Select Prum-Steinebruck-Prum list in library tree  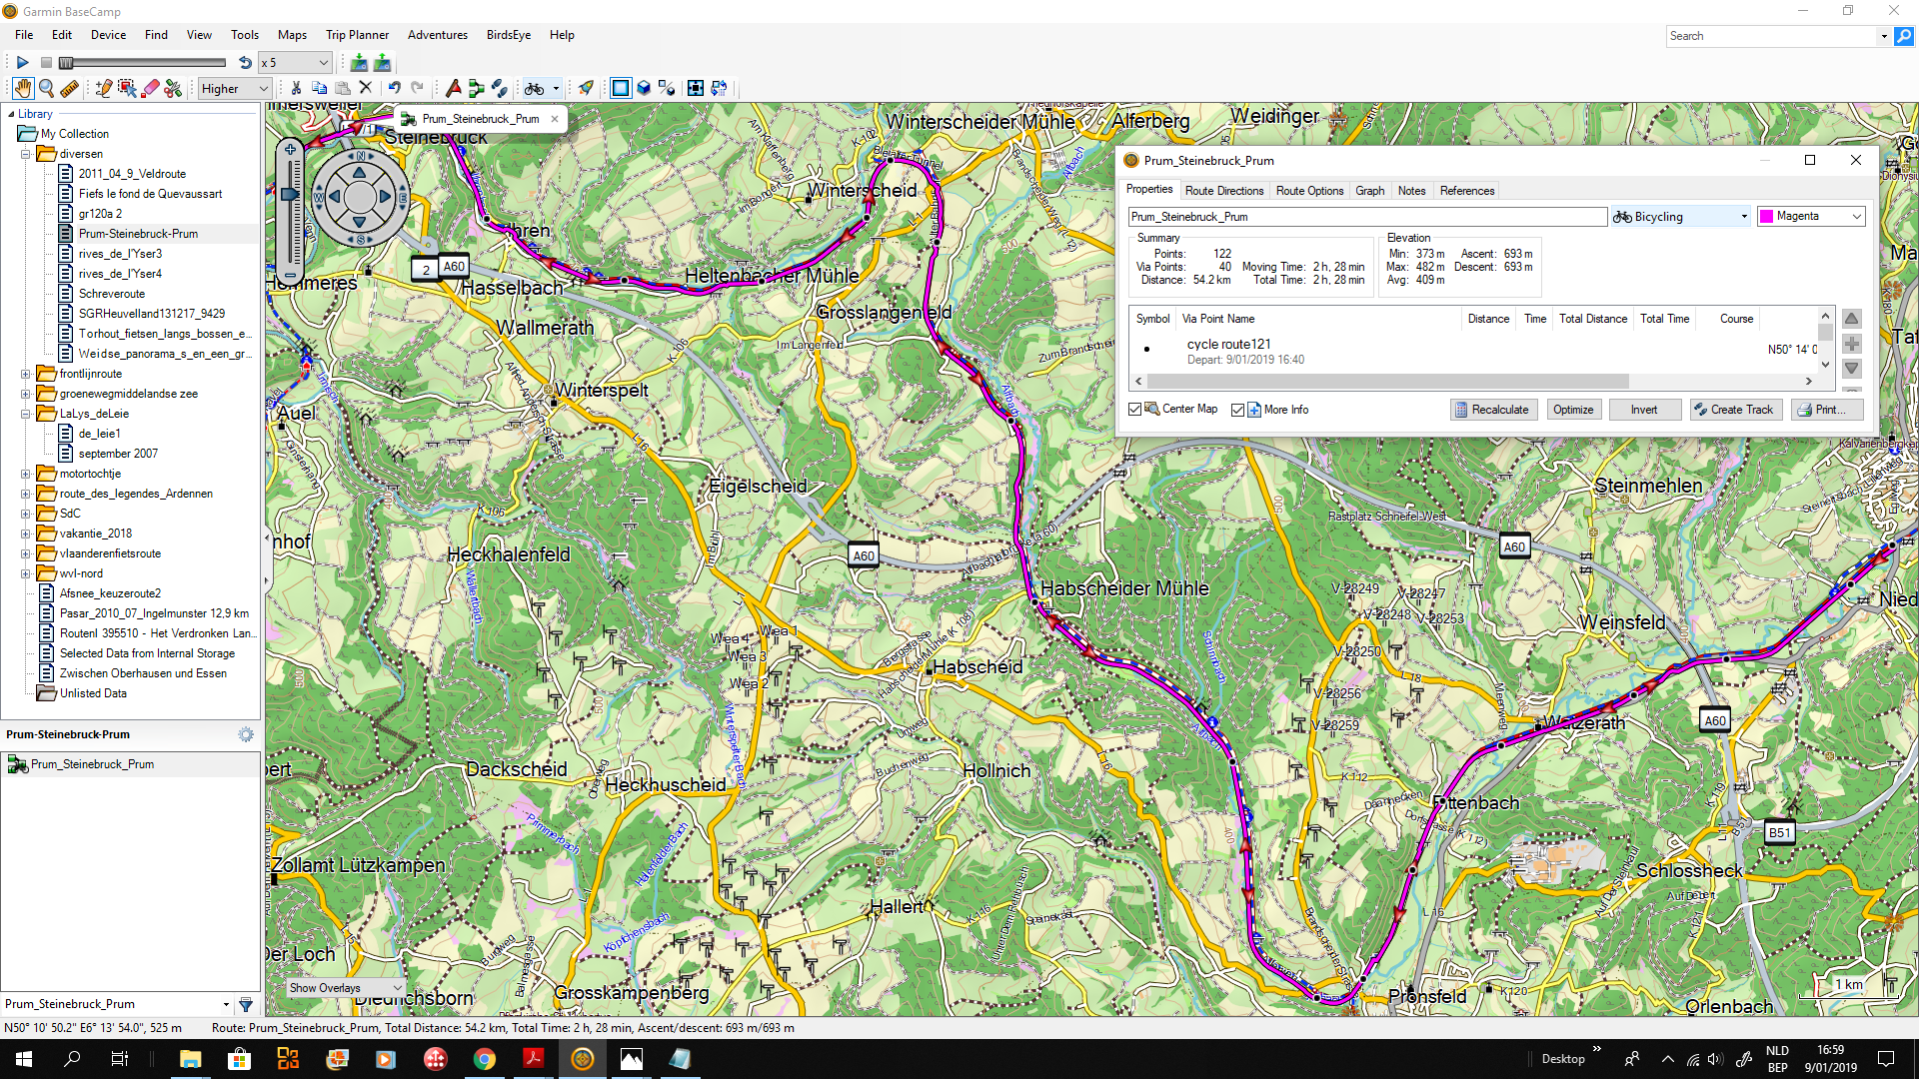pyautogui.click(x=138, y=234)
